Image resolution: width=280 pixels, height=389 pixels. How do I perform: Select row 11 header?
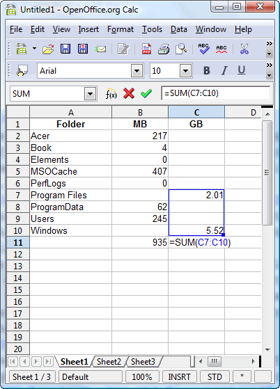click(18, 242)
